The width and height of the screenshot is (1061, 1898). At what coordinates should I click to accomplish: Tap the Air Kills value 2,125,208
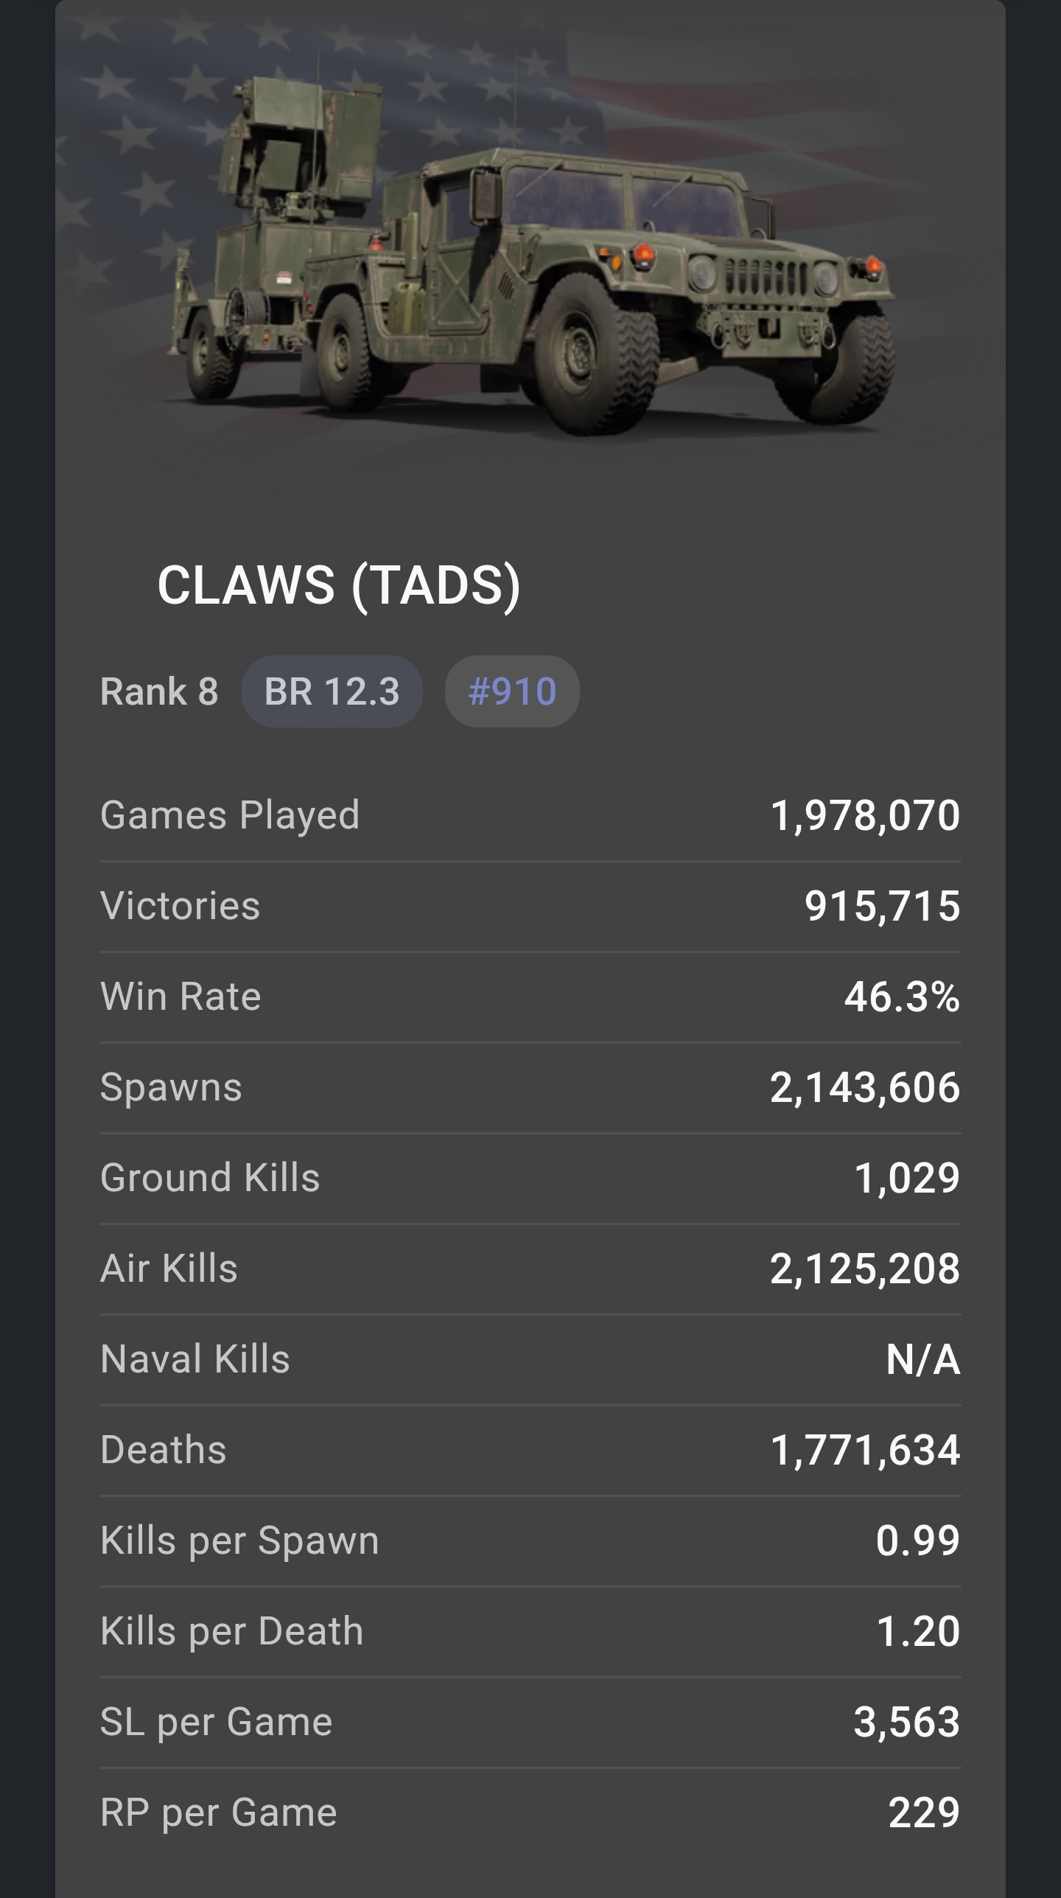point(865,1269)
